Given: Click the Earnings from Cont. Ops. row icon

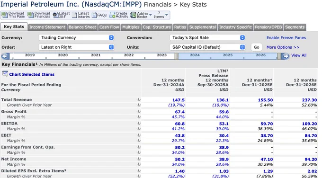Looking at the screenshot, I should coord(139,147).
